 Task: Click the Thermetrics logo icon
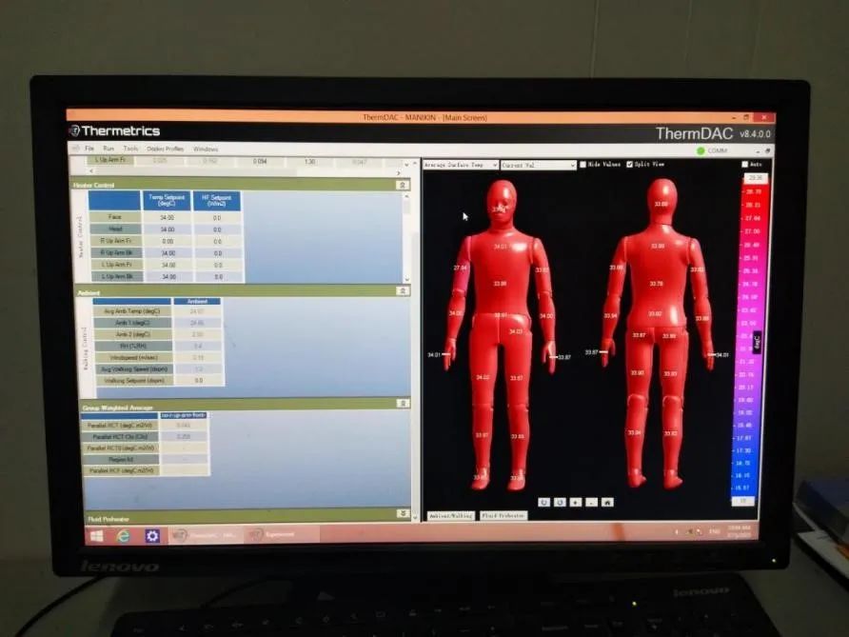[74, 130]
